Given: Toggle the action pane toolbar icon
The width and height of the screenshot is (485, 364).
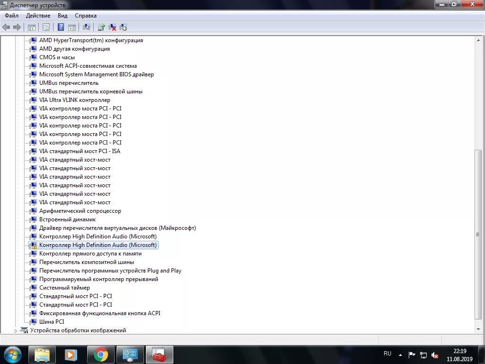Looking at the screenshot, I should tap(72, 27).
